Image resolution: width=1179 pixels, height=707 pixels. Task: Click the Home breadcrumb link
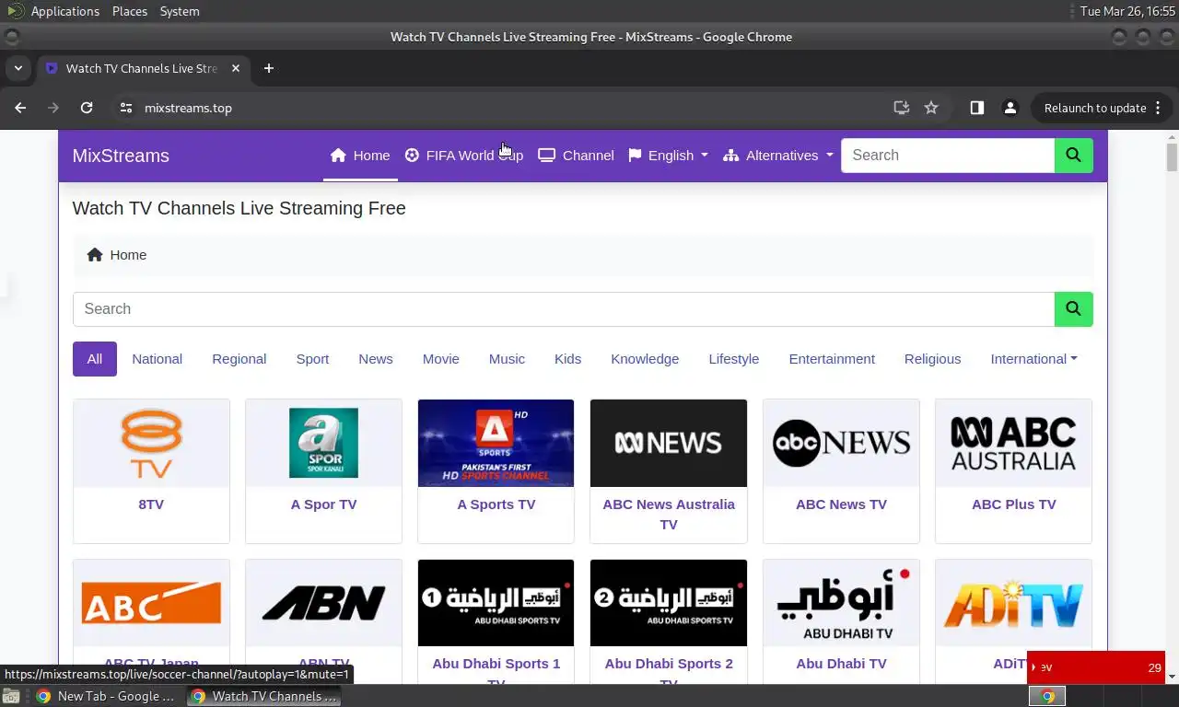coord(117,255)
